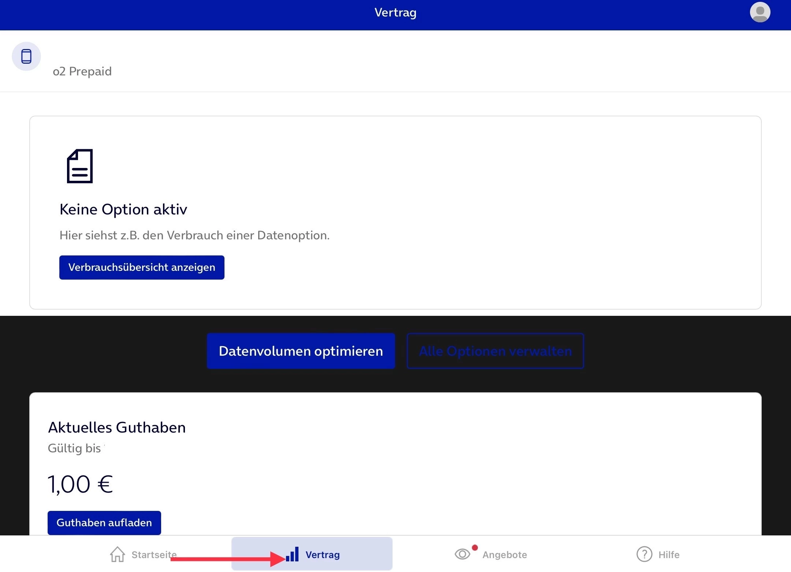Image resolution: width=791 pixels, height=572 pixels.
Task: Click the 1,00 € balance amount
Action: point(80,484)
